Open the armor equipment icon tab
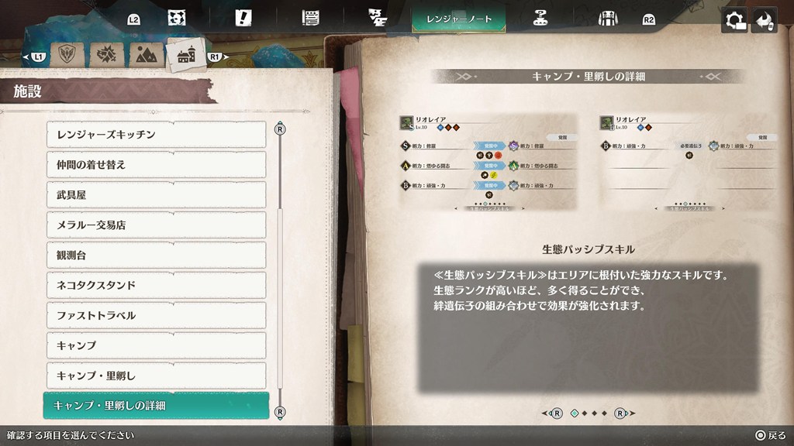Screen dimensions: 794x446 point(608,19)
